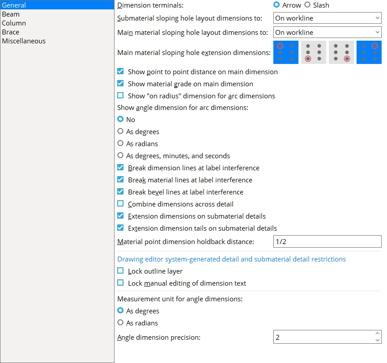
Task: Select bottom-left hole extension dimension icon
Action: pyautogui.click(x=314, y=52)
